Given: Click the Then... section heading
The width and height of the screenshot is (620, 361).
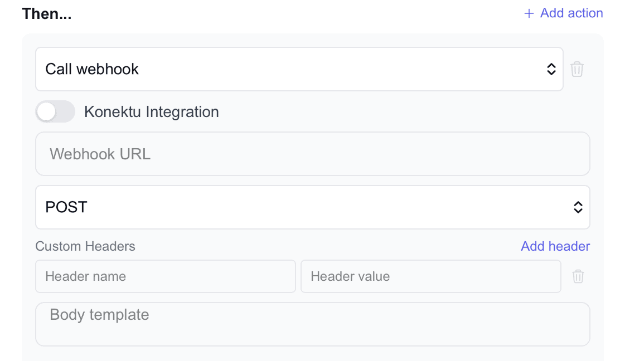Looking at the screenshot, I should pyautogui.click(x=47, y=14).
